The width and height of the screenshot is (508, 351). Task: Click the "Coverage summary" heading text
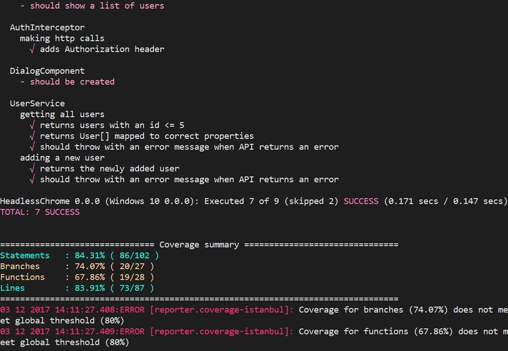199,244
